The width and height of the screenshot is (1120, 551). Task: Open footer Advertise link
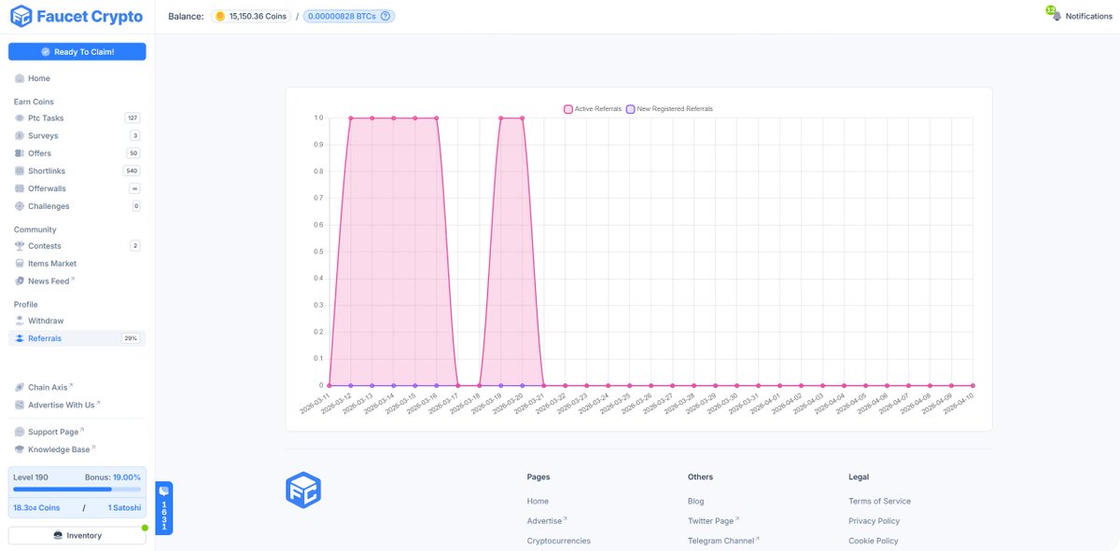546,521
